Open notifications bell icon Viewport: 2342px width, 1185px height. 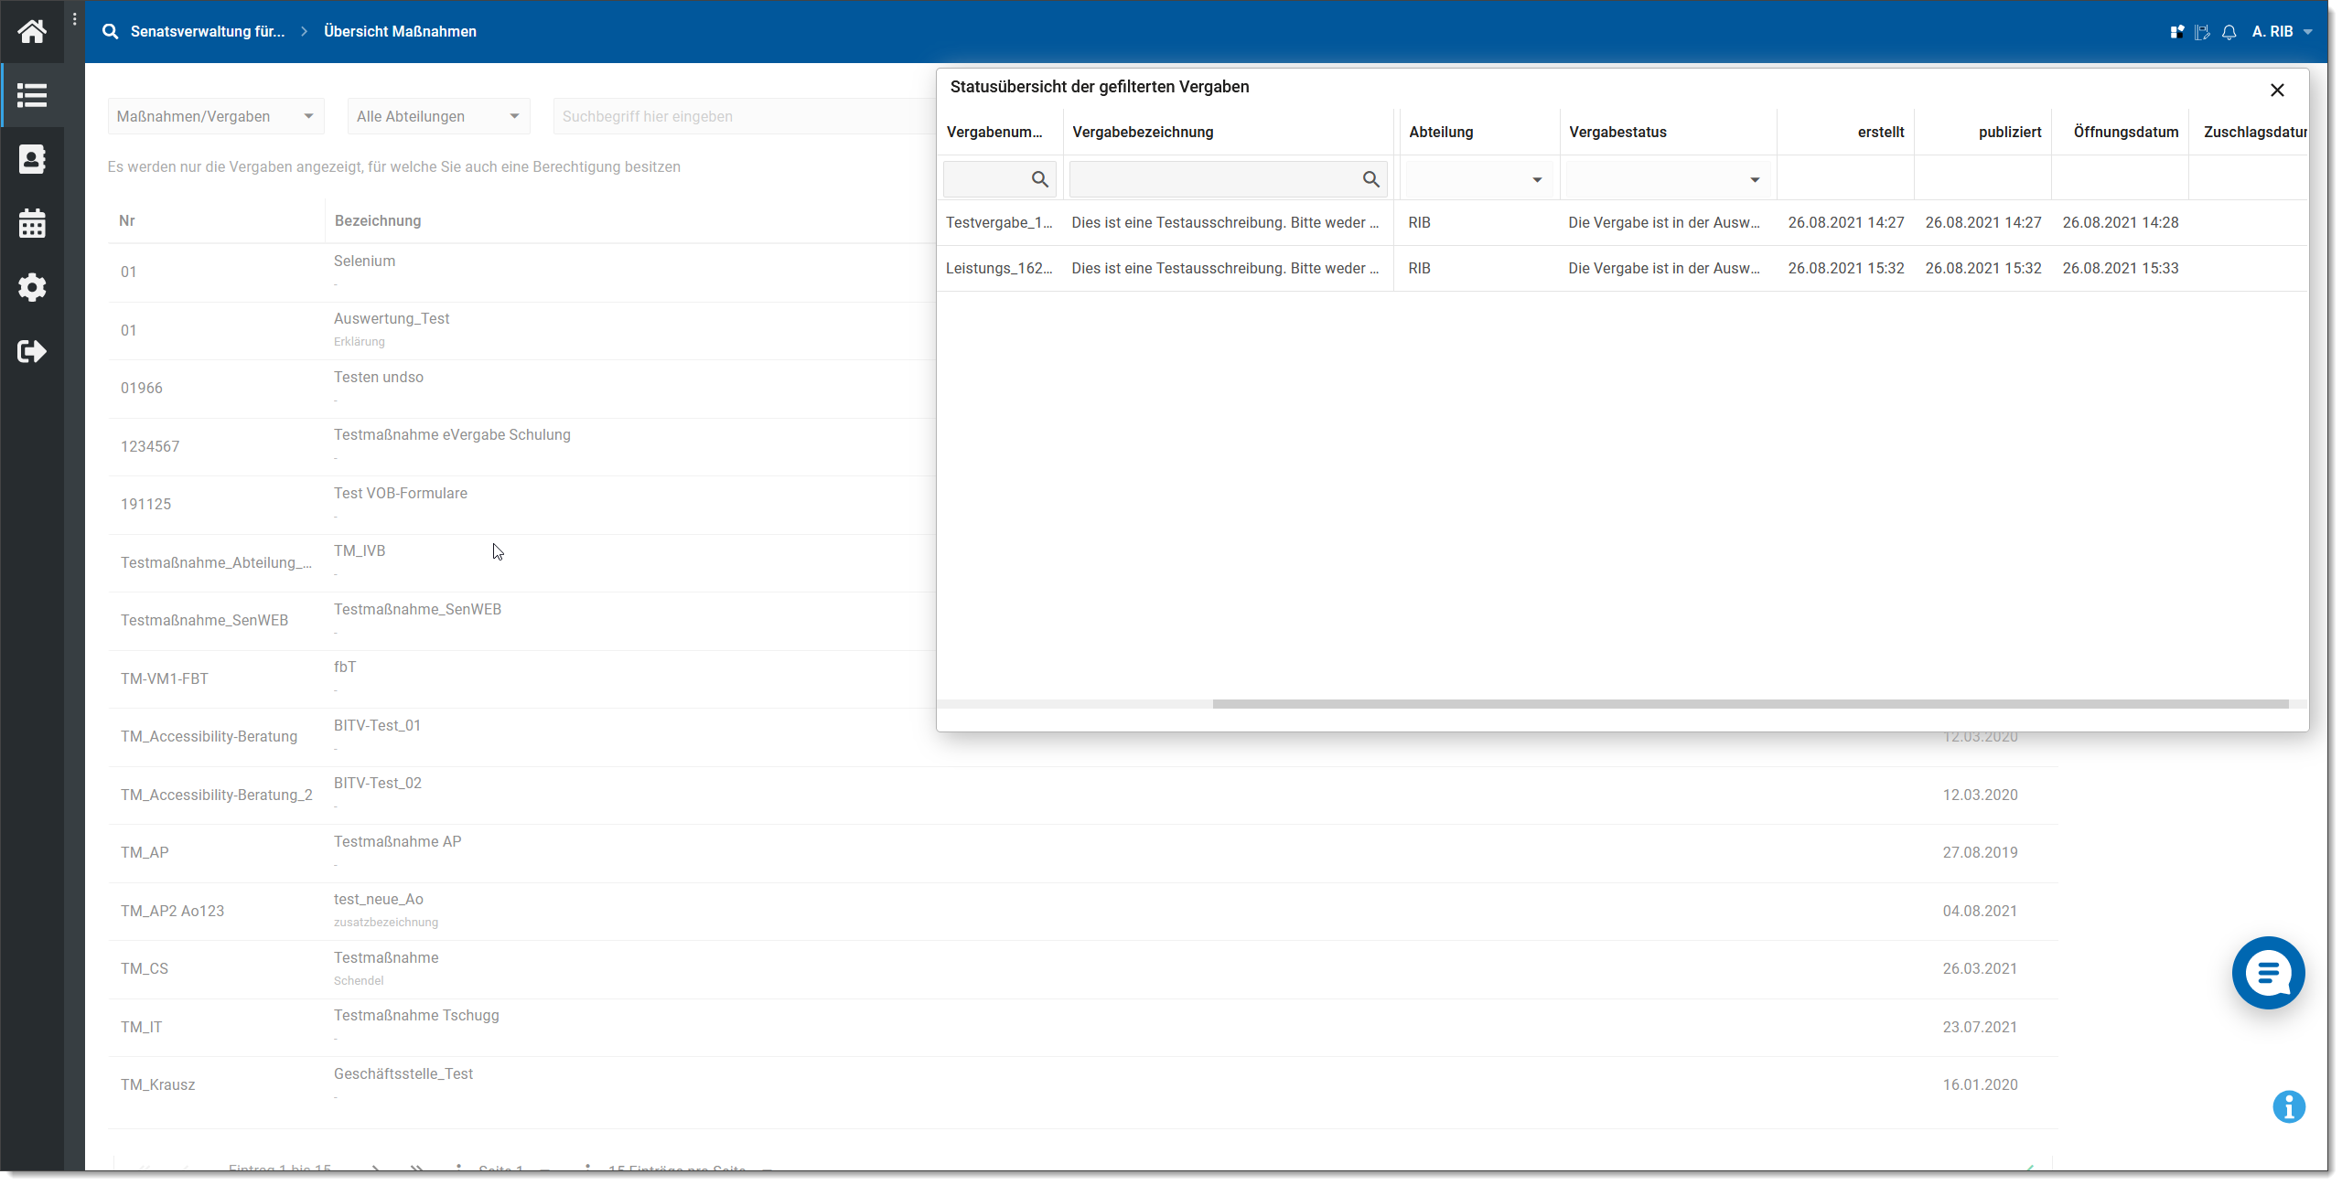pyautogui.click(x=2229, y=32)
